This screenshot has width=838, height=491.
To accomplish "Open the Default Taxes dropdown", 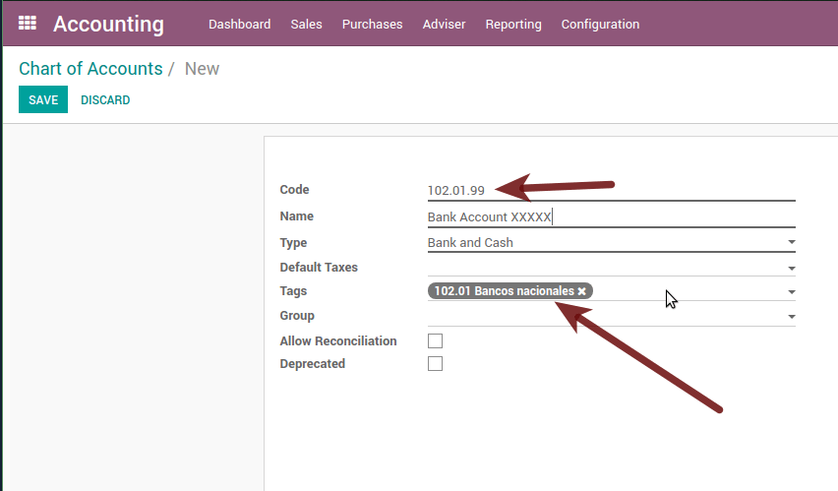I will 791,268.
